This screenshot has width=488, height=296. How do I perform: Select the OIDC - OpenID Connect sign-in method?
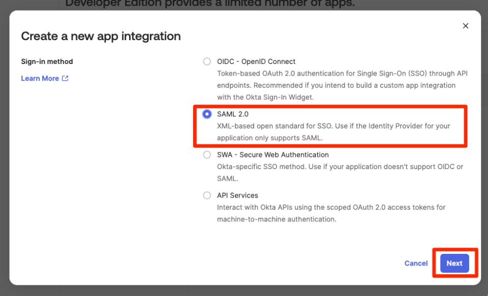pos(207,61)
